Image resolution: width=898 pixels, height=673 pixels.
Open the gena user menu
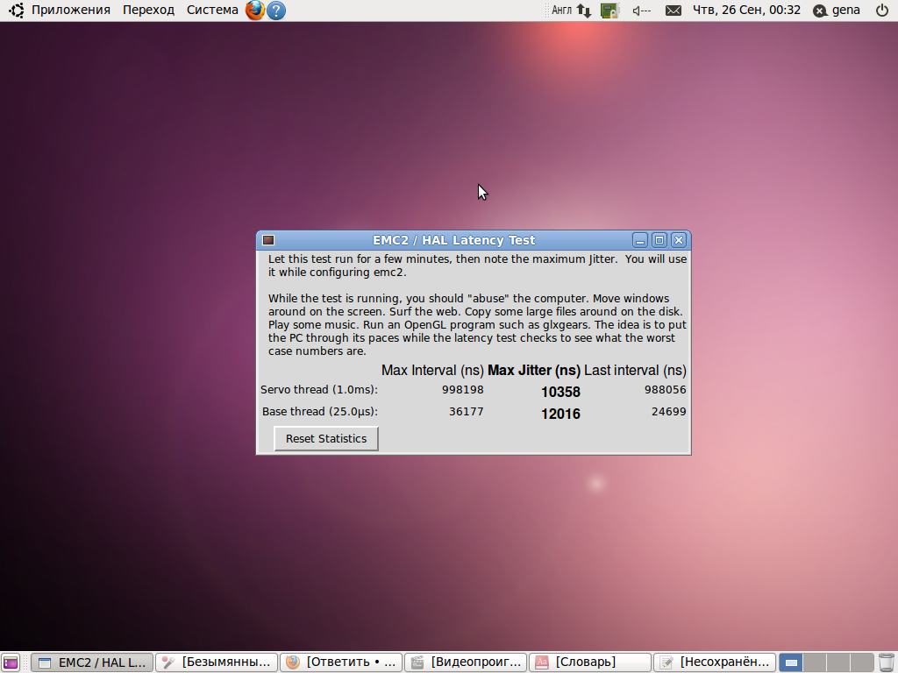[x=837, y=11]
